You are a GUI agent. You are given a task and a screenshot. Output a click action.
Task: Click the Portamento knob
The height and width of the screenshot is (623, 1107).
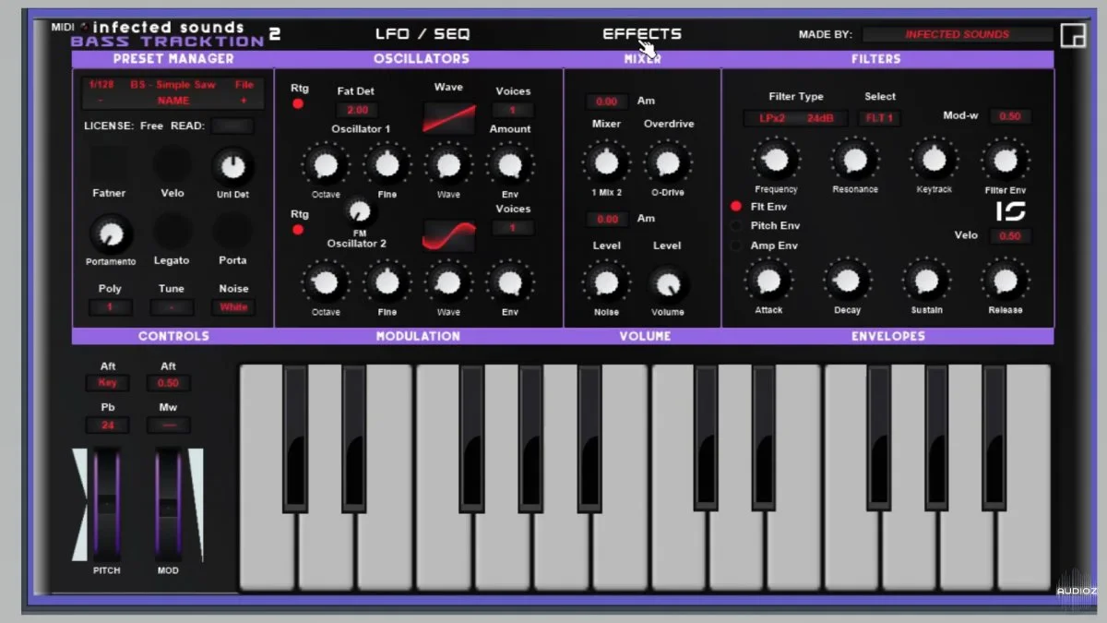click(x=111, y=234)
